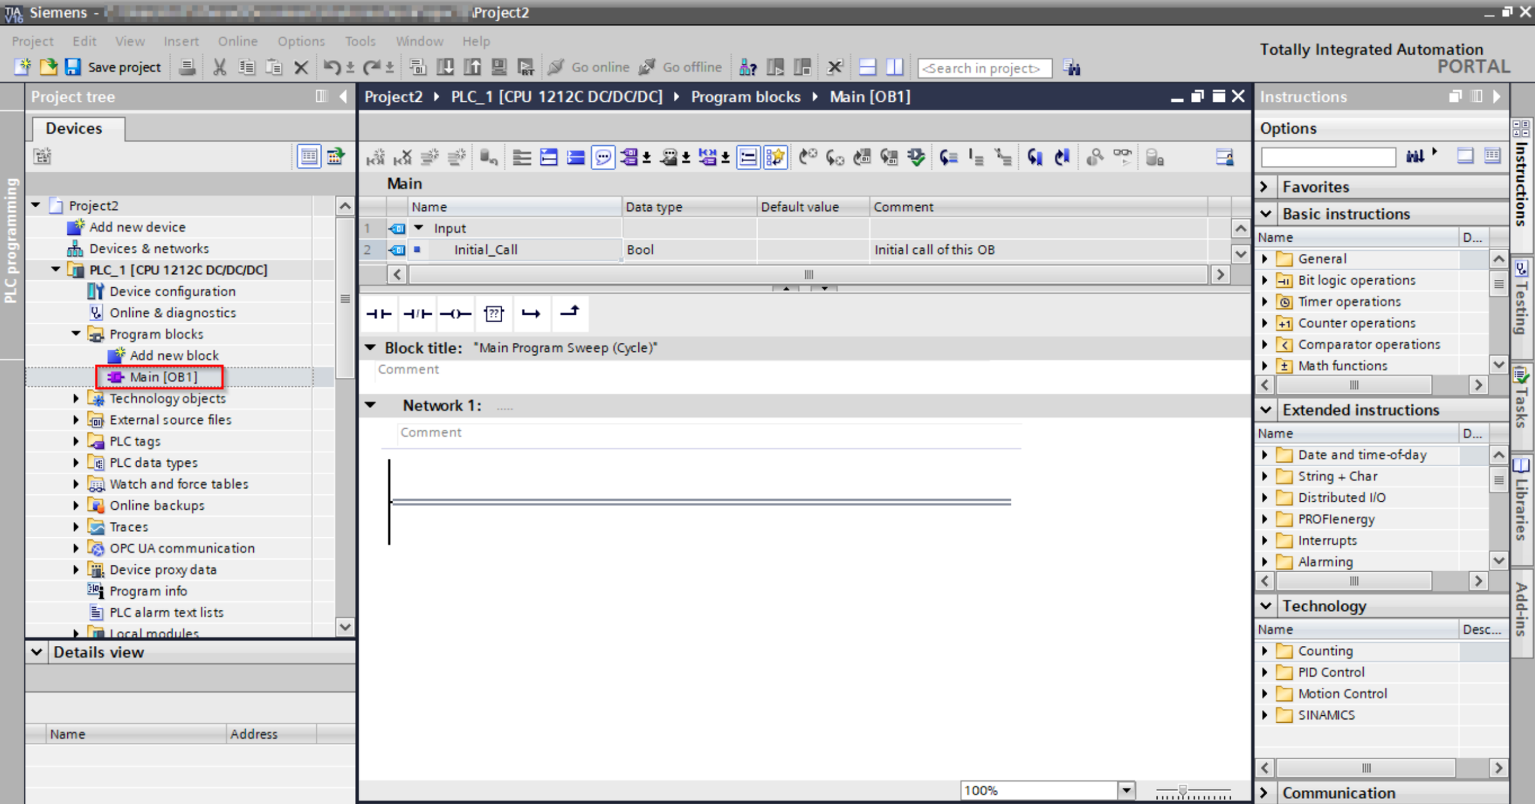Expand the Technology objects folder

point(76,398)
